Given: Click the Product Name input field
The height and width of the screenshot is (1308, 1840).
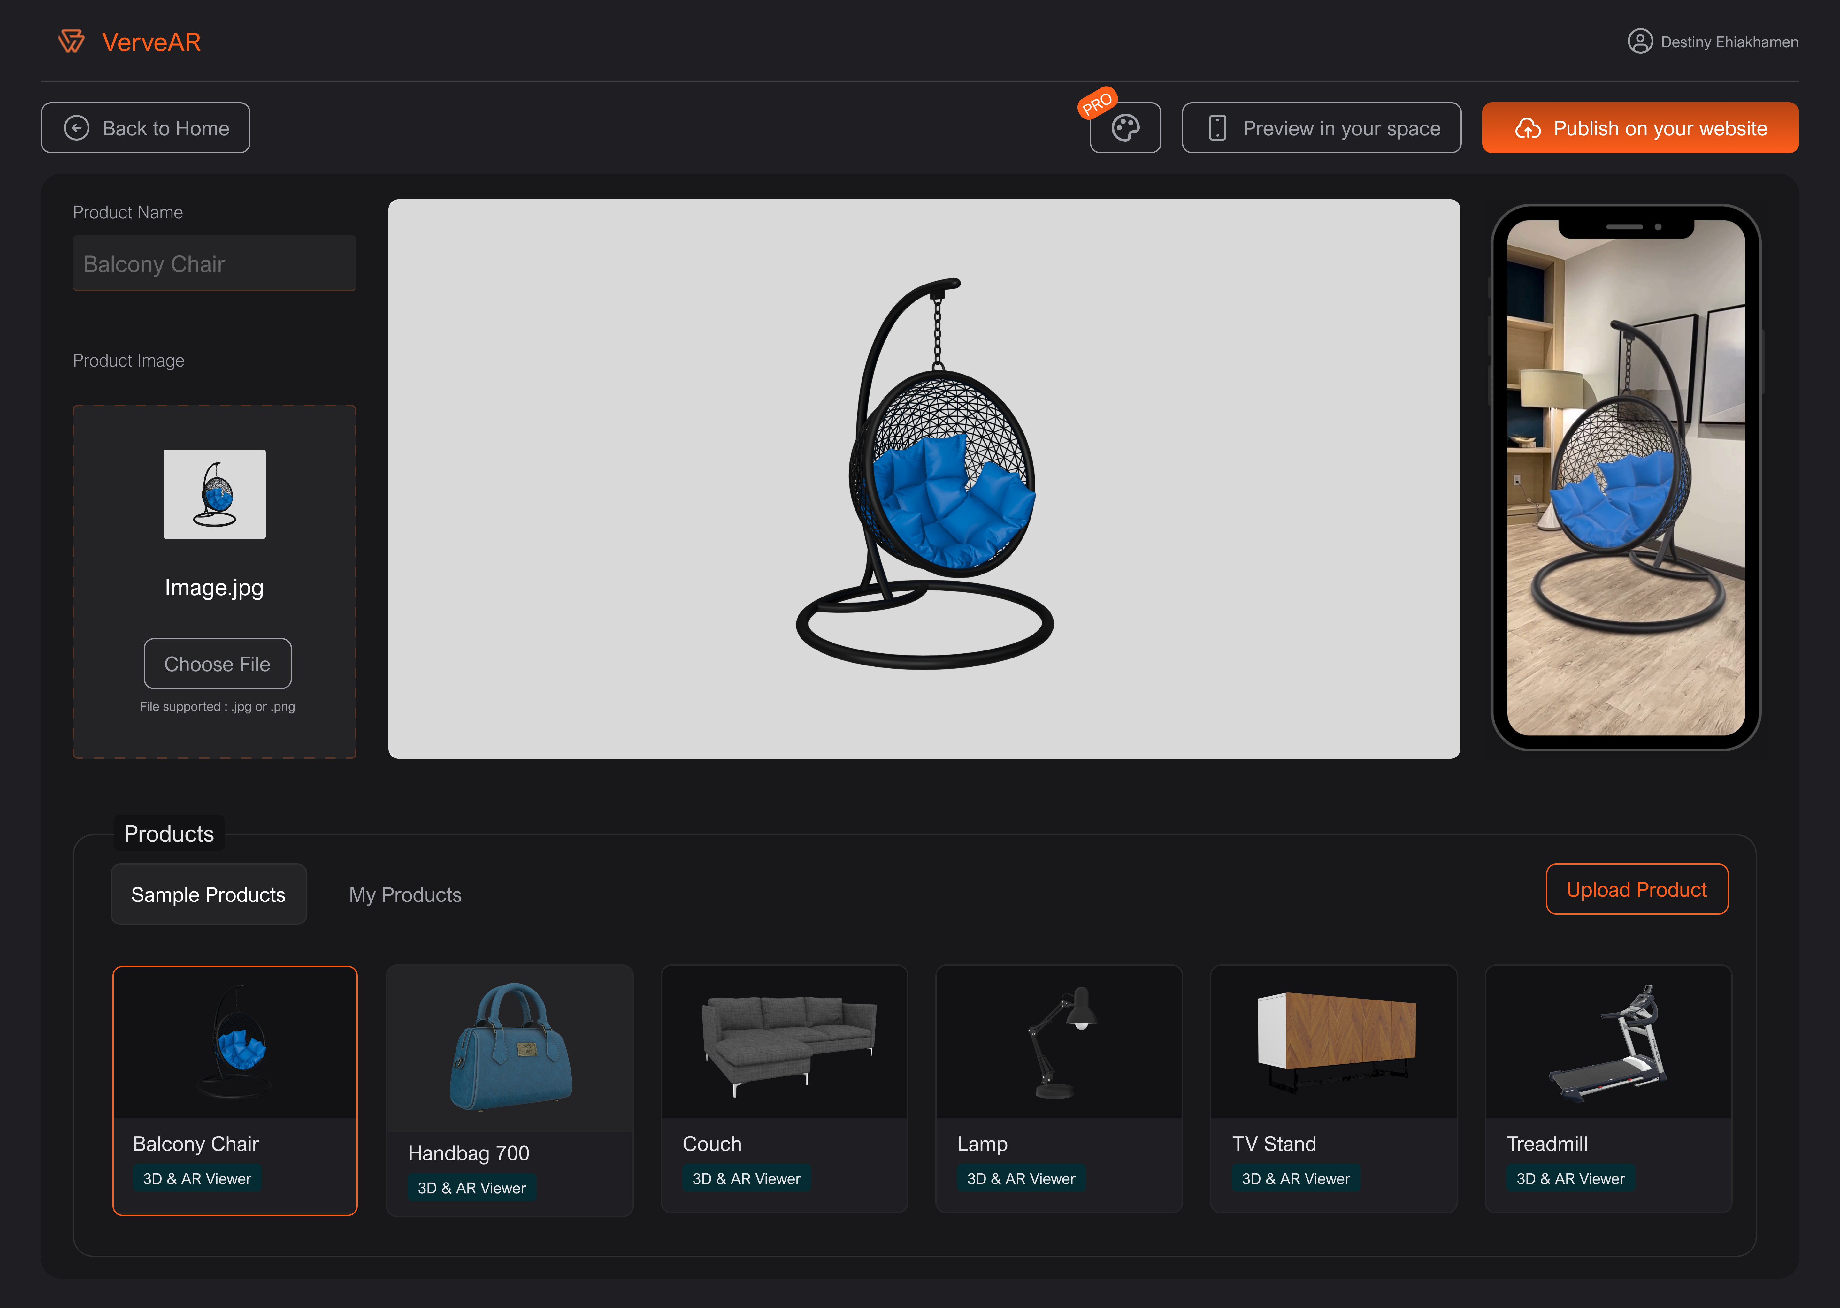Looking at the screenshot, I should 214,263.
